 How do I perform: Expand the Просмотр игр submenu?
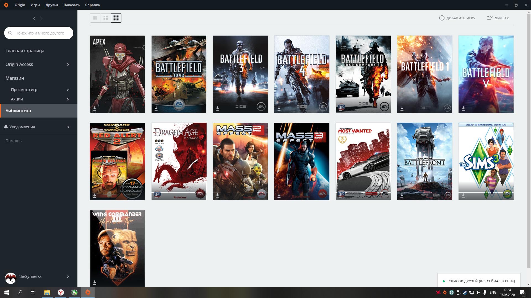point(68,90)
